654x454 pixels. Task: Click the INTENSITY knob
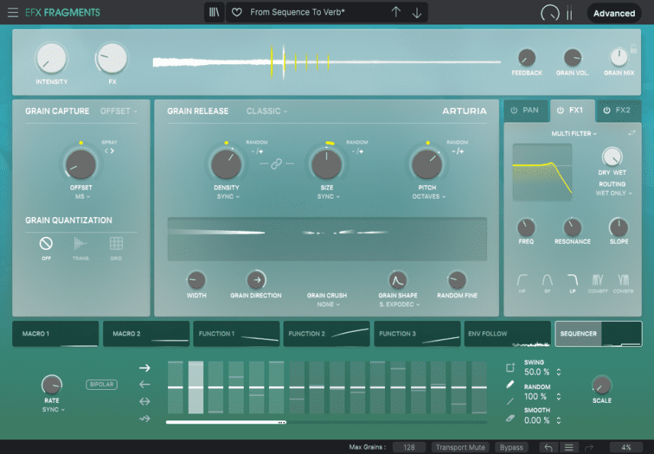coord(51,58)
